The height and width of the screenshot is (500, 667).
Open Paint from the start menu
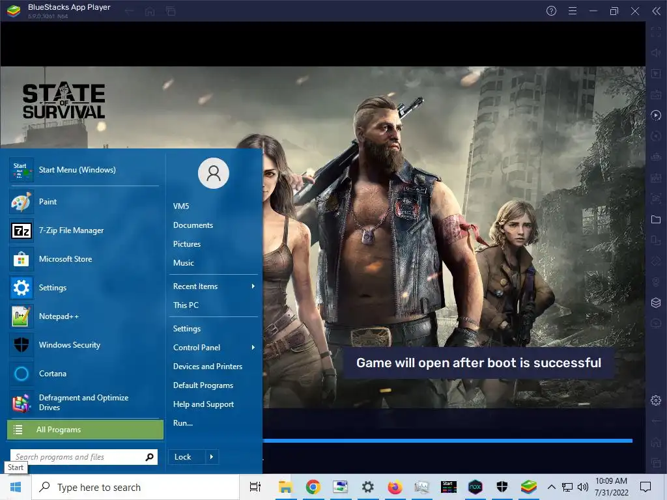point(84,202)
